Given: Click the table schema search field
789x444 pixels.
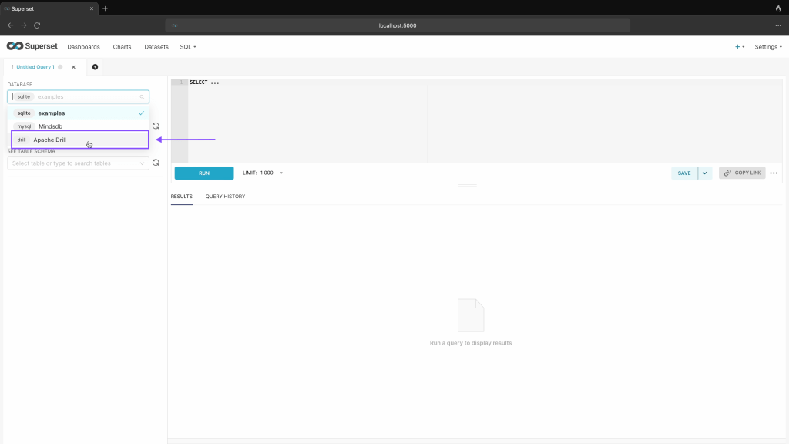Looking at the screenshot, I should tap(75, 163).
